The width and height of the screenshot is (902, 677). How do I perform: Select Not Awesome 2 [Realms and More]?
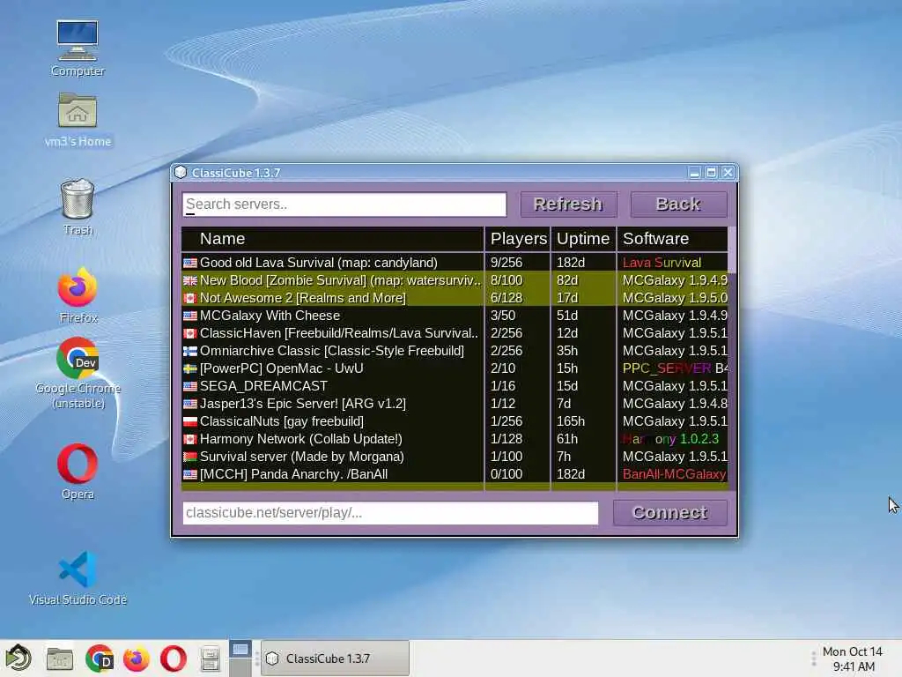pyautogui.click(x=332, y=298)
